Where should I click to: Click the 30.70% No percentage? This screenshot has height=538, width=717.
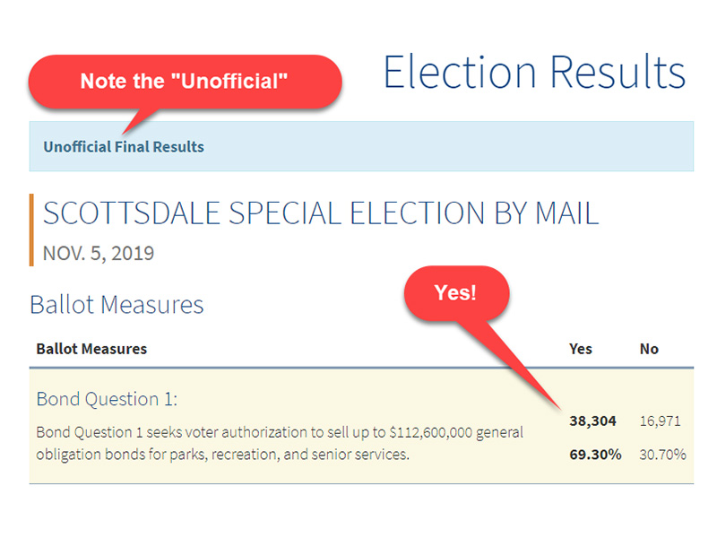point(662,455)
